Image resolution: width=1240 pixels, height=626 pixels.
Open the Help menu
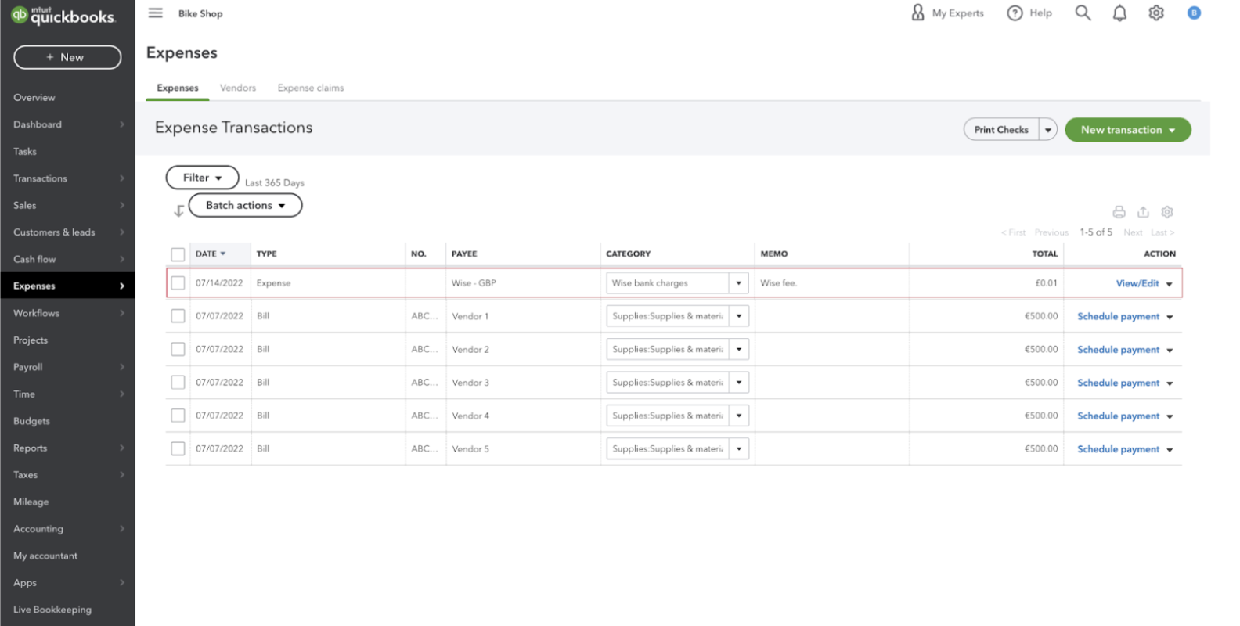coord(1029,13)
